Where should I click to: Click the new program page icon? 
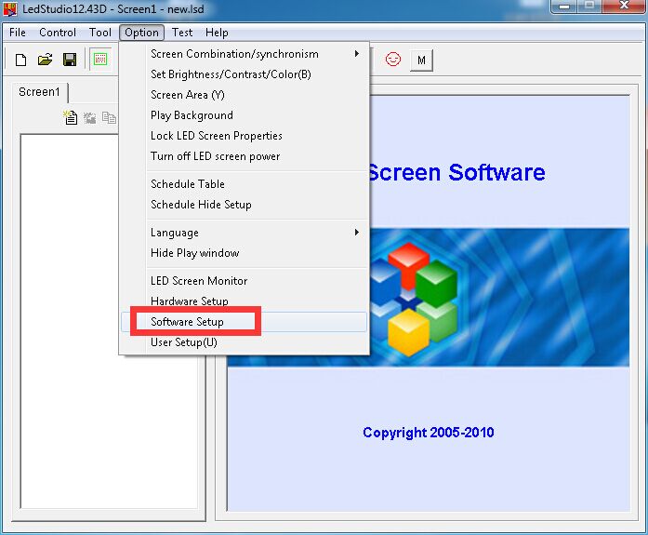pos(71,118)
